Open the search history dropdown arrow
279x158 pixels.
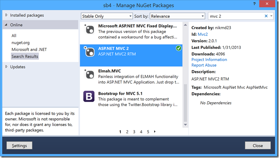[x=271, y=16]
